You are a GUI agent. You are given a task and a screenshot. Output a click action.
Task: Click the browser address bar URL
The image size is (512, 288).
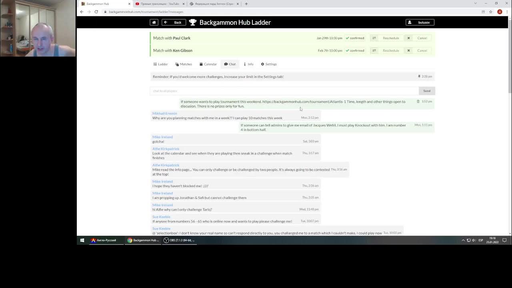(146, 12)
